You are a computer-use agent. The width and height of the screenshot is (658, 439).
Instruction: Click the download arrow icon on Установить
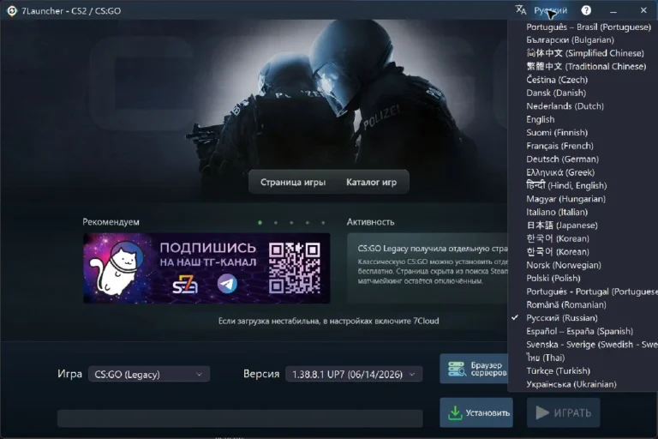click(454, 412)
